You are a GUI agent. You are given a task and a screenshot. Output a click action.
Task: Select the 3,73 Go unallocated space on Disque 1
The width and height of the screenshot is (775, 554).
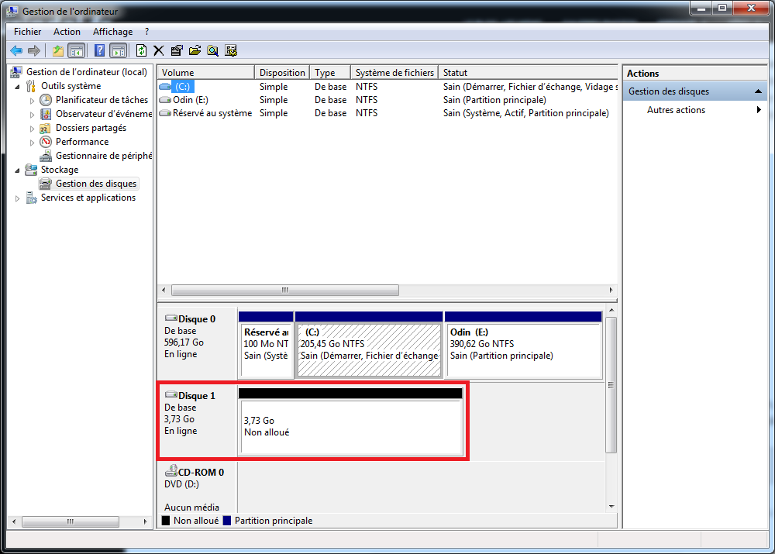tap(350, 428)
